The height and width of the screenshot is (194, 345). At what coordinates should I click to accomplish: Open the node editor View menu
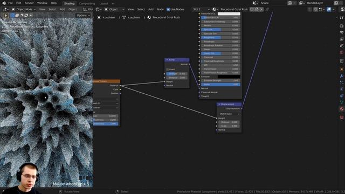pyautogui.click(x=130, y=9)
